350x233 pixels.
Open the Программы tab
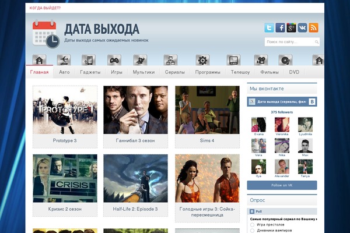pos(208,72)
